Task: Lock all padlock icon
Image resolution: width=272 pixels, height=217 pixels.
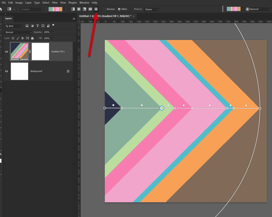Action: [32, 38]
